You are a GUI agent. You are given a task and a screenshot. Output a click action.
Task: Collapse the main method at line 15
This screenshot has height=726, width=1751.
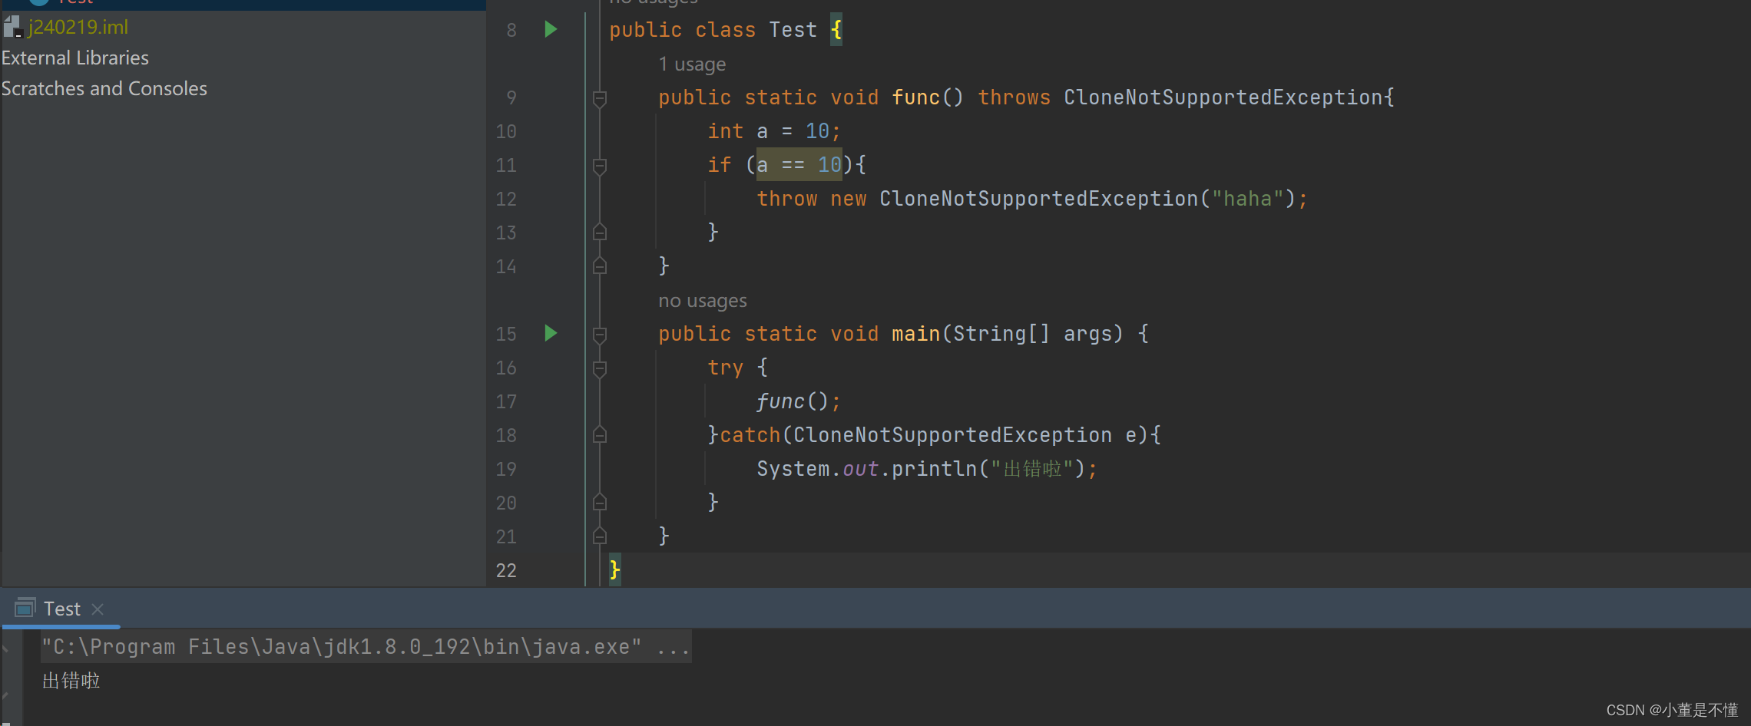(600, 335)
